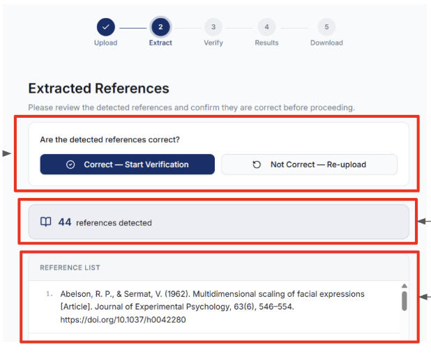This screenshot has height=361, width=431.
Task: Select step 3 Verify circle
Action: click(x=213, y=27)
